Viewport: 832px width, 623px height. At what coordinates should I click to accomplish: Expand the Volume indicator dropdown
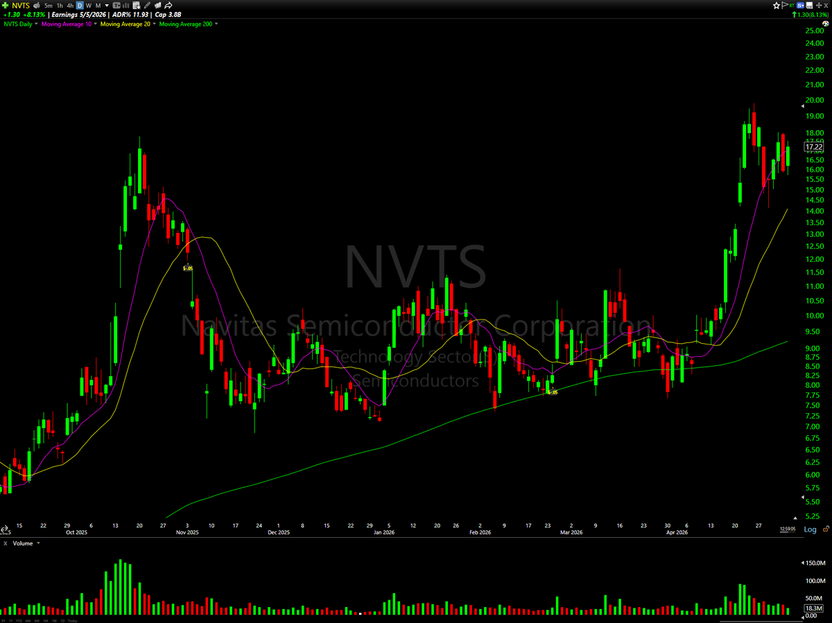[38, 543]
